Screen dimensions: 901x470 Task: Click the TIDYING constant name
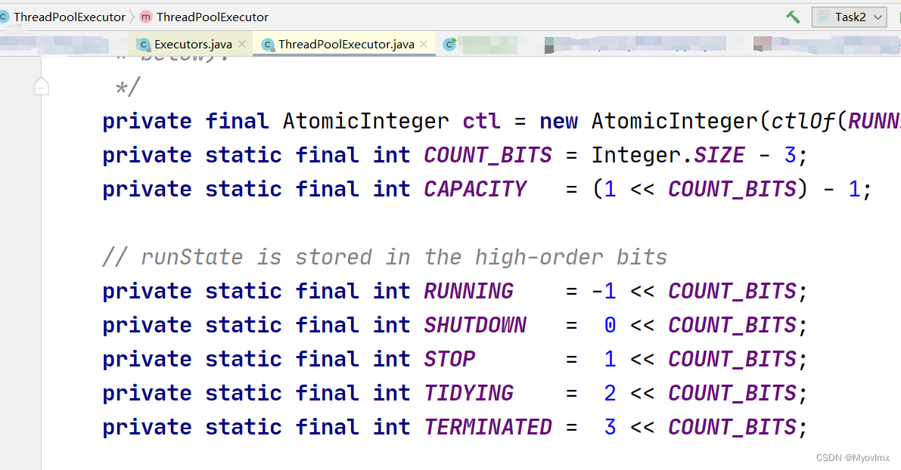pos(468,392)
